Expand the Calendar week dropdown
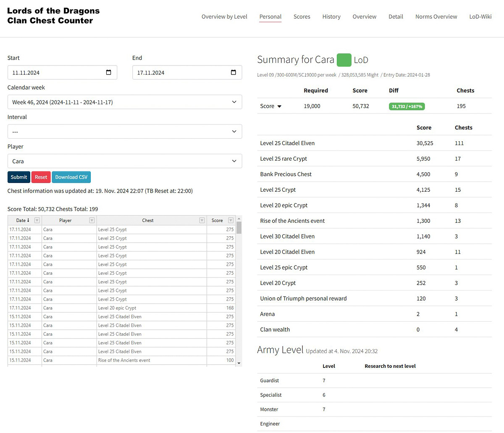This screenshot has width=504, height=433. [x=125, y=102]
